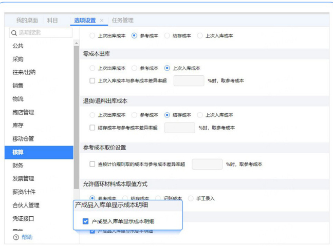
Task: Select the 手工录入 radio button
Action: tap(191, 198)
